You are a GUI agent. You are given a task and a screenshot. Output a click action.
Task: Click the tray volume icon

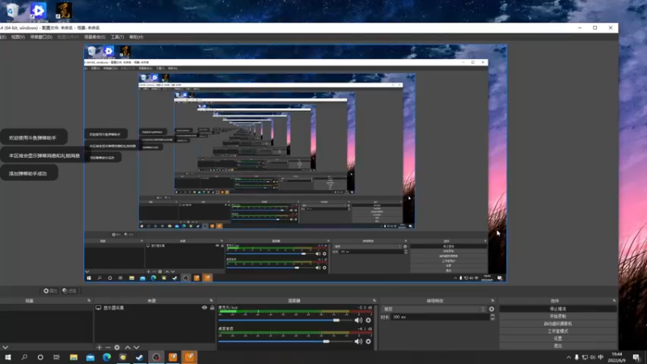(x=593, y=357)
